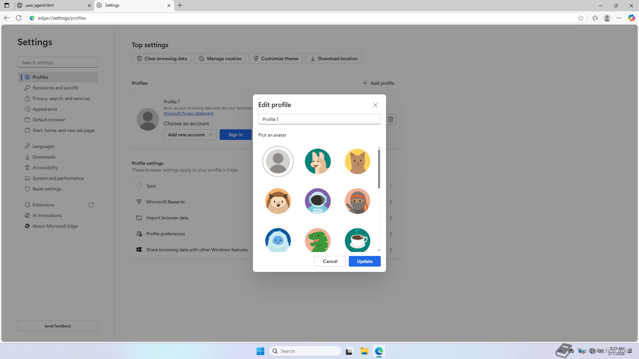Click the delete profile trash icon
Screen dimensions: 639x359
391,119
